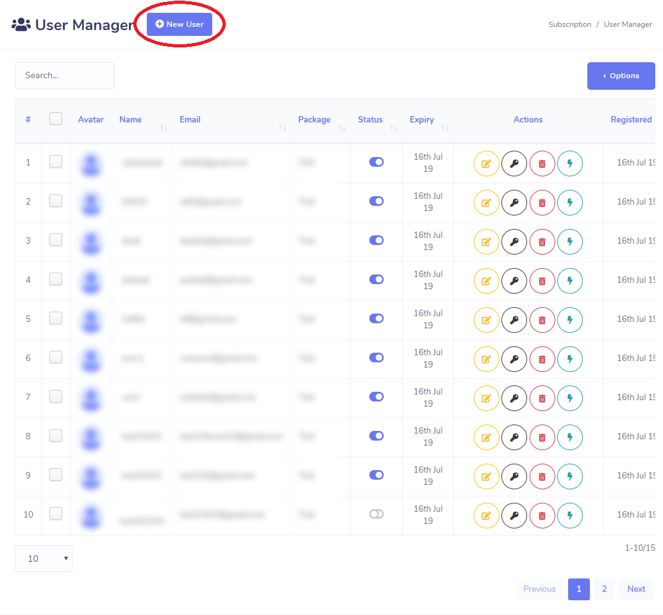
Task: Click the Next pagination link
Action: coord(636,589)
